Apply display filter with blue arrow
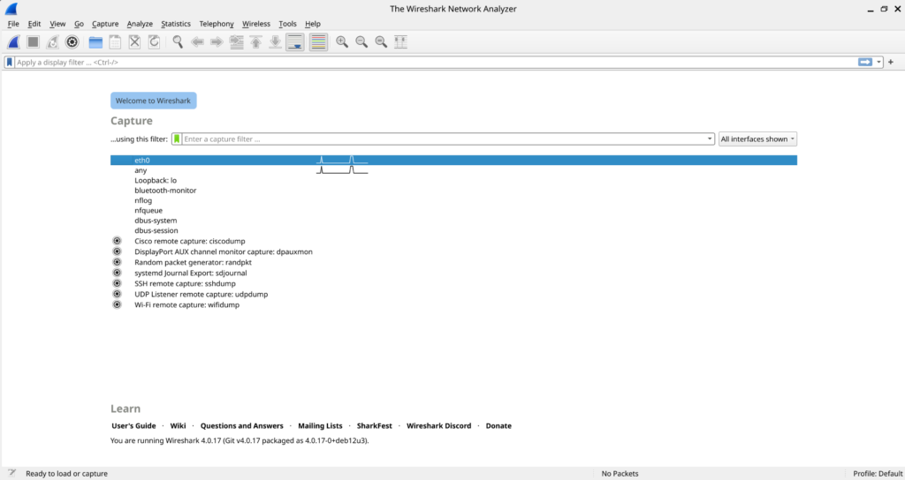This screenshot has width=905, height=480. click(865, 63)
